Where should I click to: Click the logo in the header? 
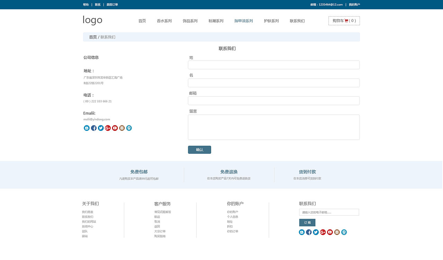[x=92, y=20]
